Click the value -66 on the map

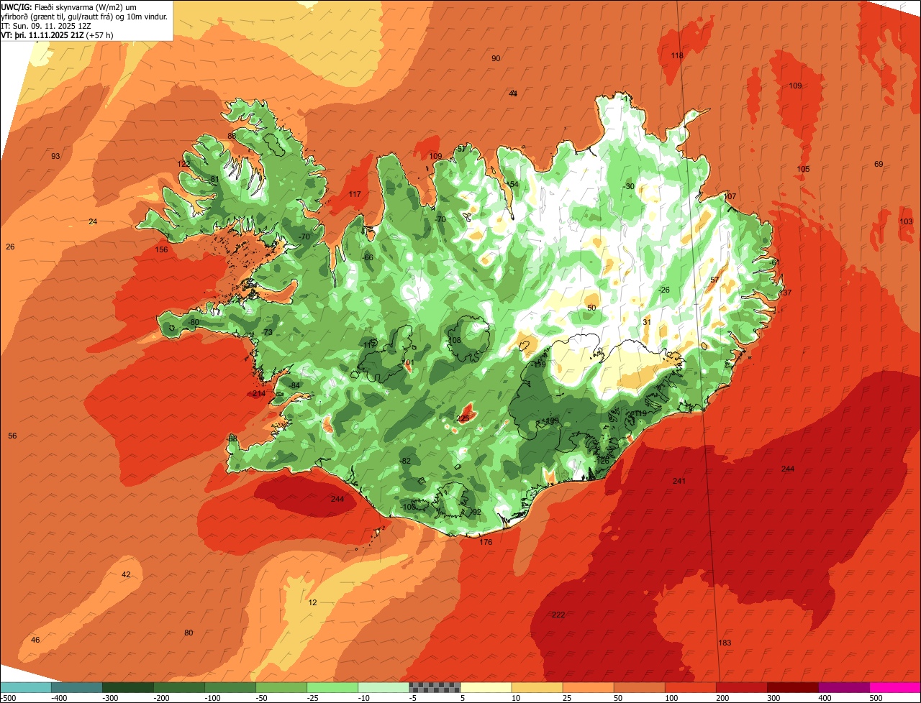coord(368,257)
